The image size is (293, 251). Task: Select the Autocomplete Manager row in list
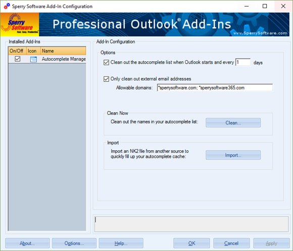(47, 59)
